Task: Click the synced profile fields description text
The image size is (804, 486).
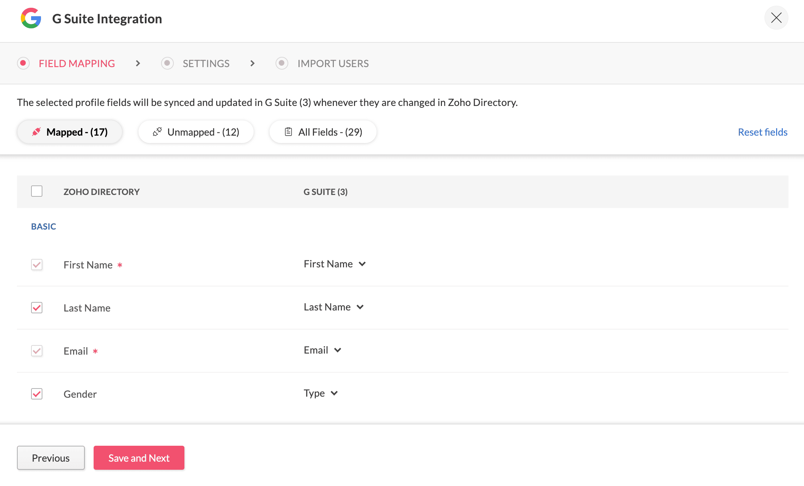Action: [267, 102]
